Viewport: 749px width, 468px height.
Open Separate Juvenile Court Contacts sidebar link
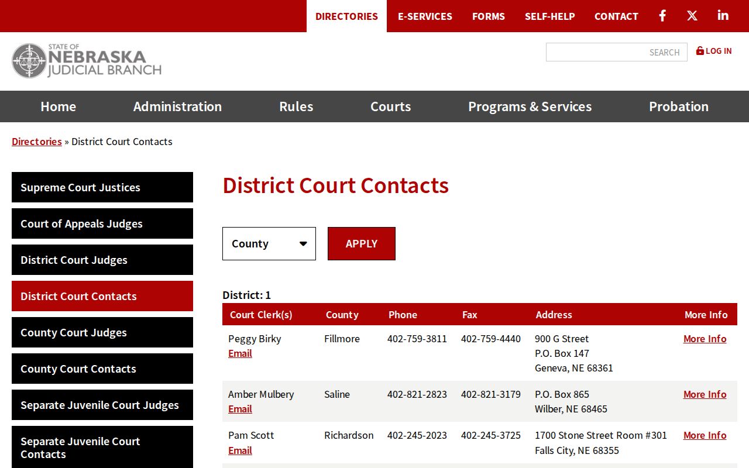pyautogui.click(x=102, y=448)
